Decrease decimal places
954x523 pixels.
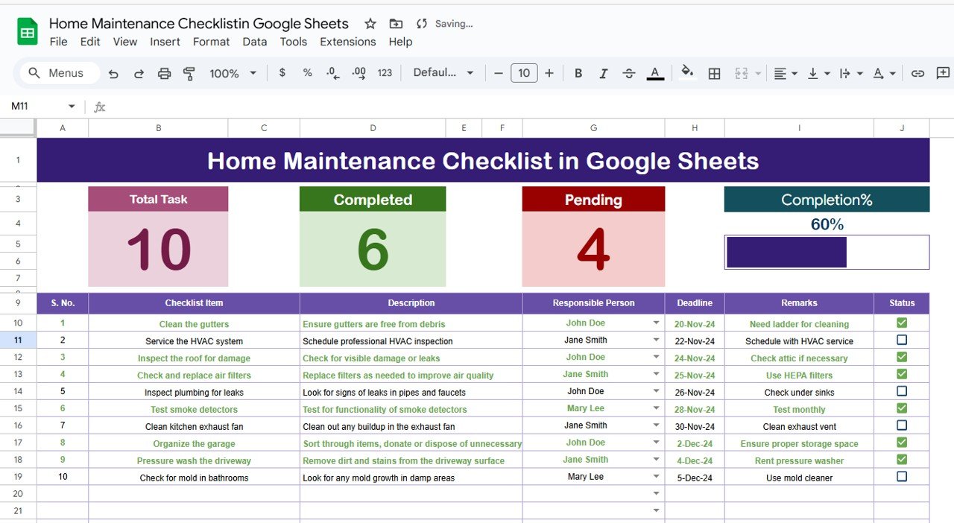click(x=333, y=73)
